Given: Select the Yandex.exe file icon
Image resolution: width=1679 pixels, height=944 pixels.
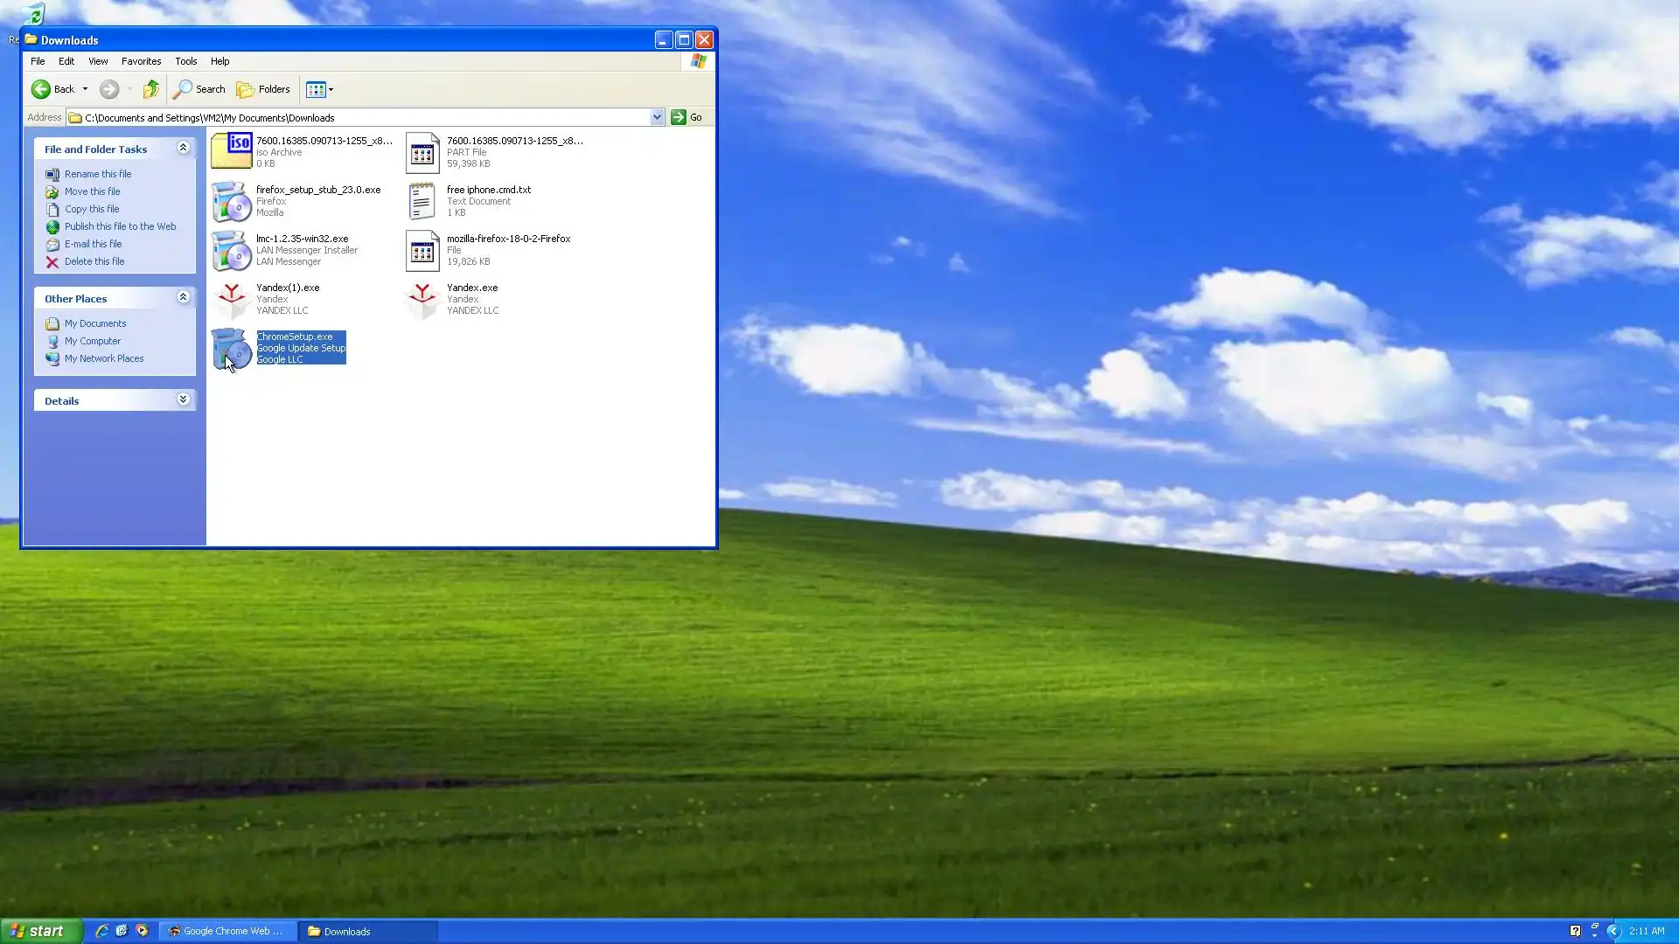Looking at the screenshot, I should tap(421, 300).
